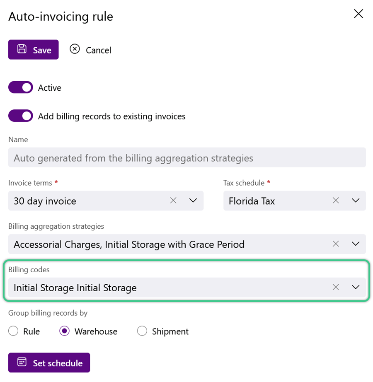373x382 pixels.
Task: Expand the Invoice terms dropdown arrow
Action: [x=193, y=201]
